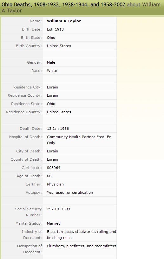Click the certificate number 003964
This screenshot has height=259, width=164.
(x=54, y=168)
